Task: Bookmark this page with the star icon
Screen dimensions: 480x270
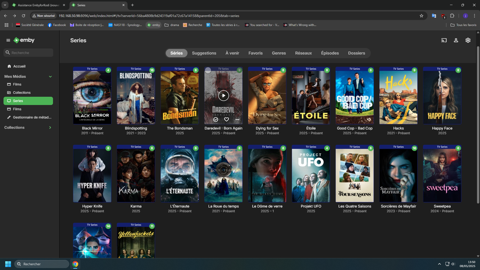Action: [421, 16]
